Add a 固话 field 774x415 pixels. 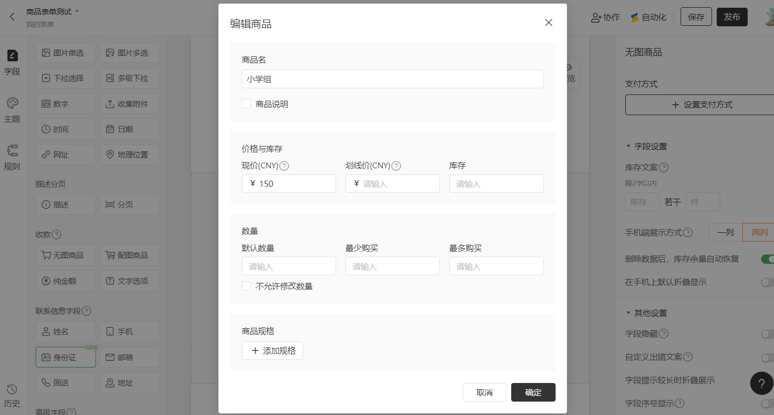pyautogui.click(x=66, y=382)
